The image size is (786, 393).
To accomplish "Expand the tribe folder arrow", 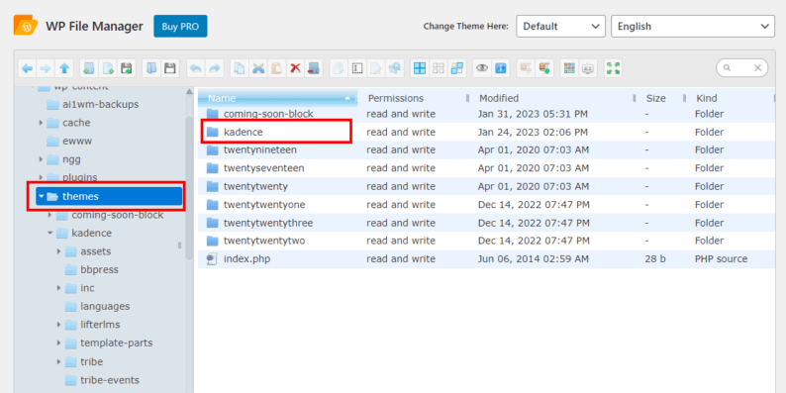I will click(59, 361).
